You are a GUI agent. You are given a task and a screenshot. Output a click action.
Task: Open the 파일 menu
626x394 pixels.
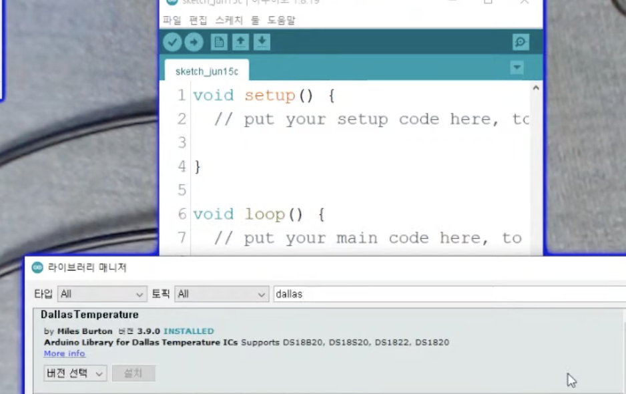tap(172, 20)
